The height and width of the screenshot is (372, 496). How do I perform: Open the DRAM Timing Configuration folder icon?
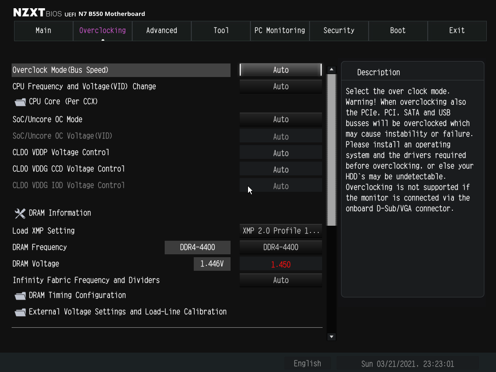(20, 296)
